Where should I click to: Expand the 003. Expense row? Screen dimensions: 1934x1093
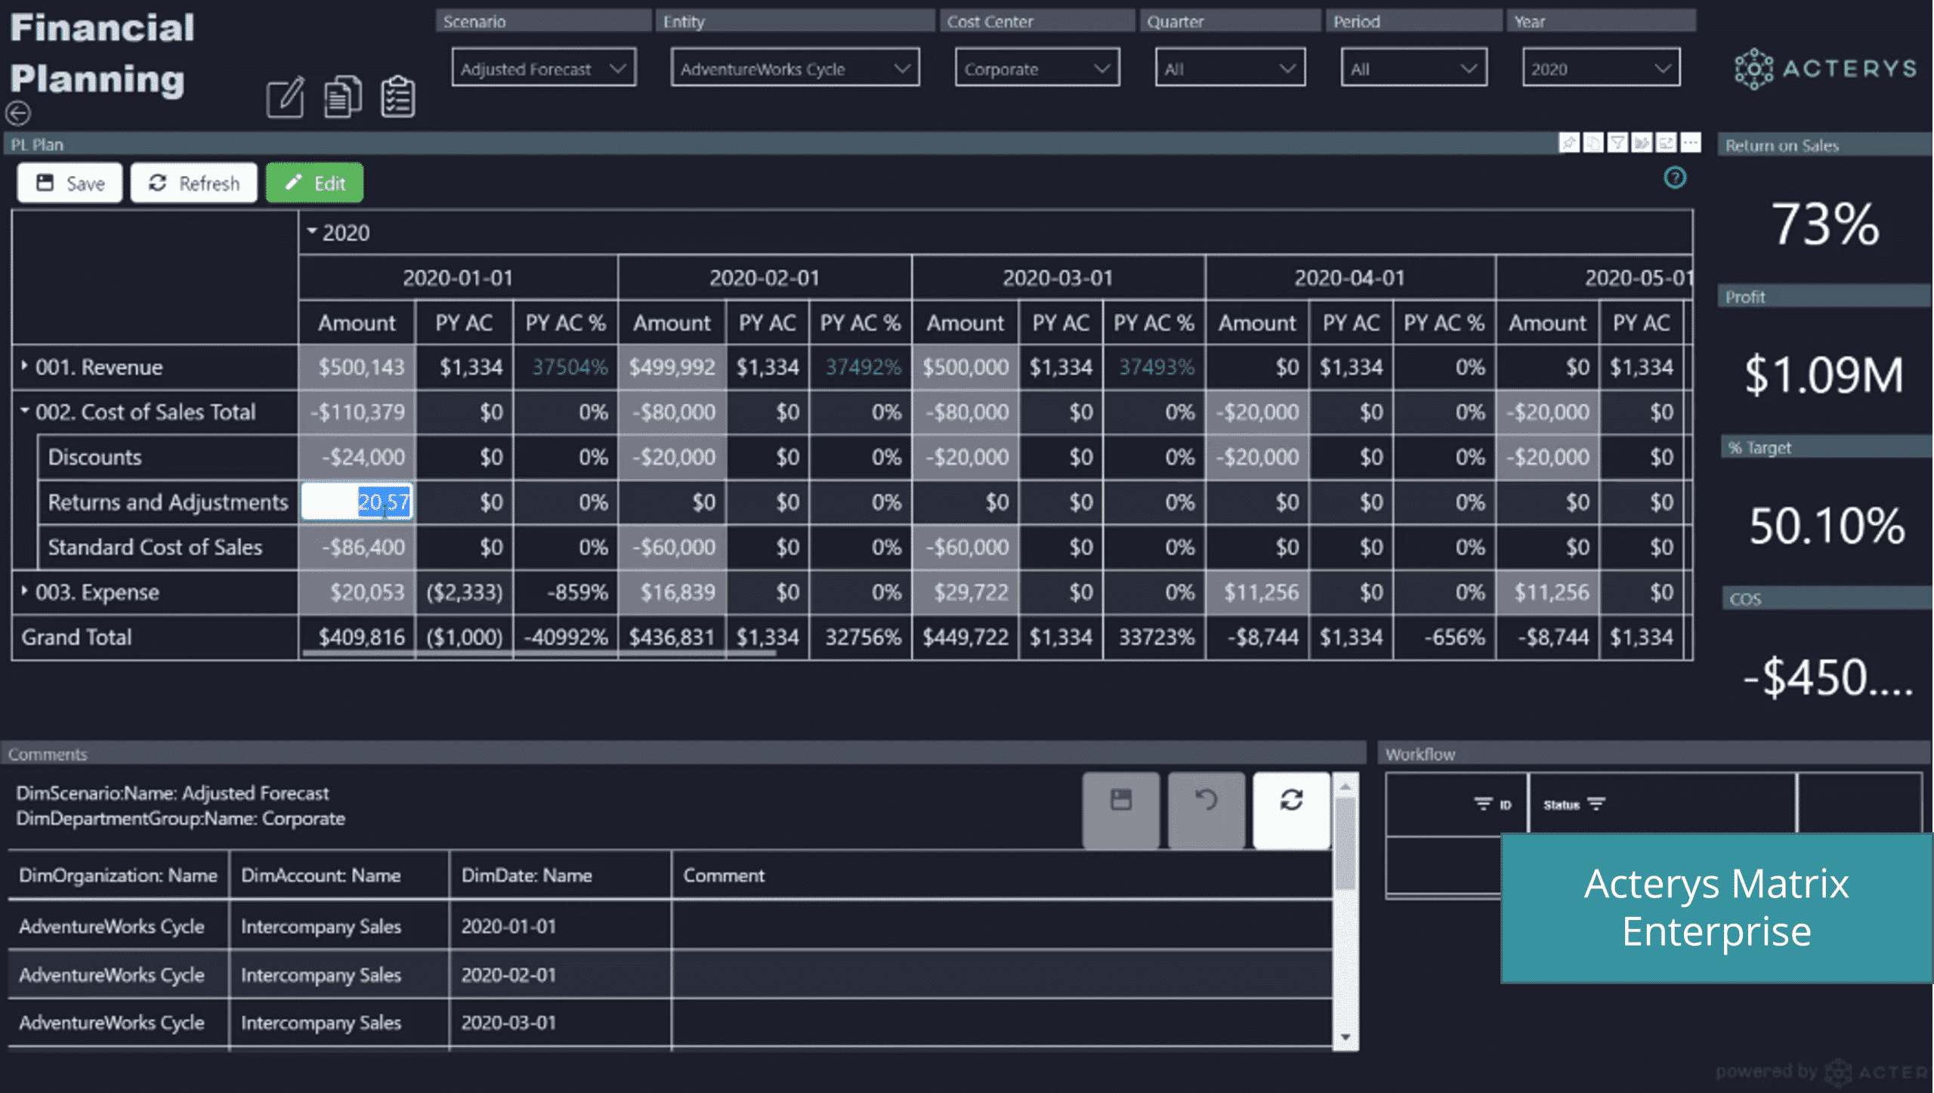coord(25,591)
